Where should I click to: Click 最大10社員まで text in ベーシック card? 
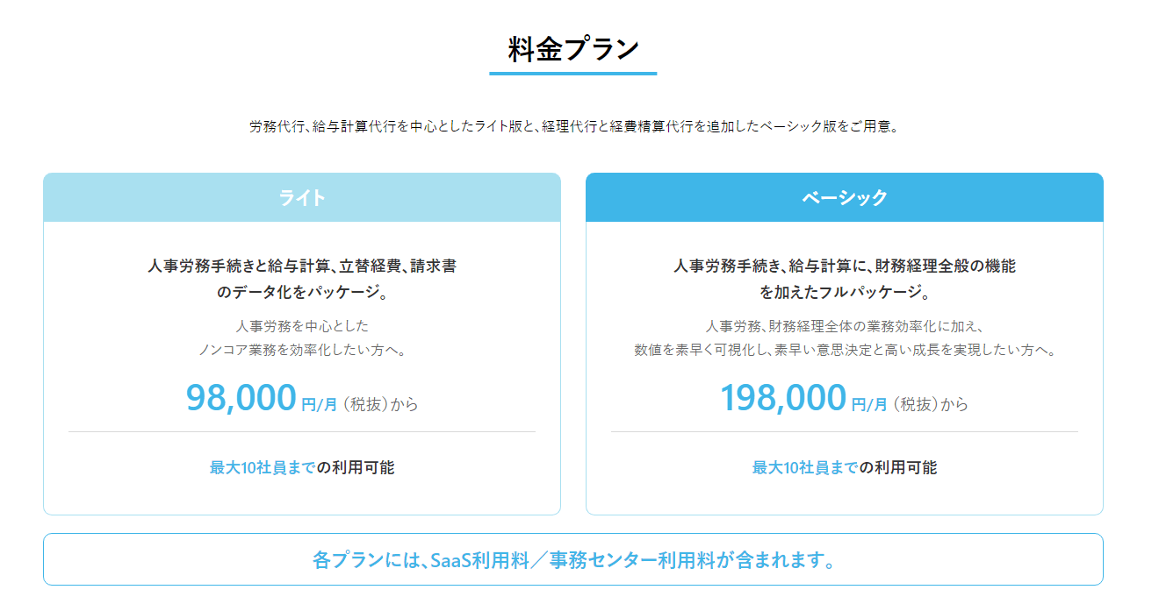pos(805,467)
